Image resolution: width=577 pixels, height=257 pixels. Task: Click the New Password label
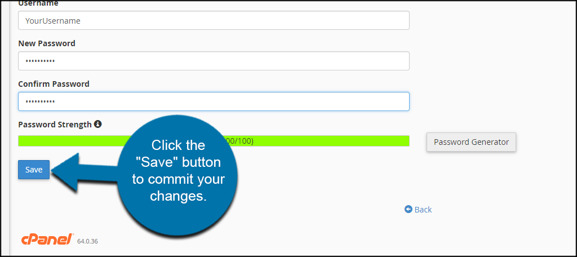click(x=47, y=43)
